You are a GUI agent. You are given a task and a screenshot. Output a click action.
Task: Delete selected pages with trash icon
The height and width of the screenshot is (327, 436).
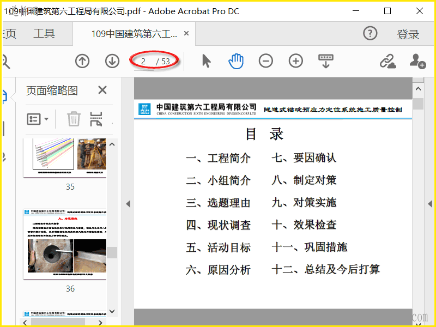[74, 119]
